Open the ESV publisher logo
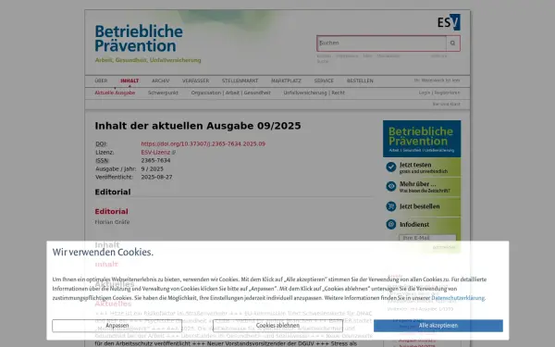 [x=449, y=22]
